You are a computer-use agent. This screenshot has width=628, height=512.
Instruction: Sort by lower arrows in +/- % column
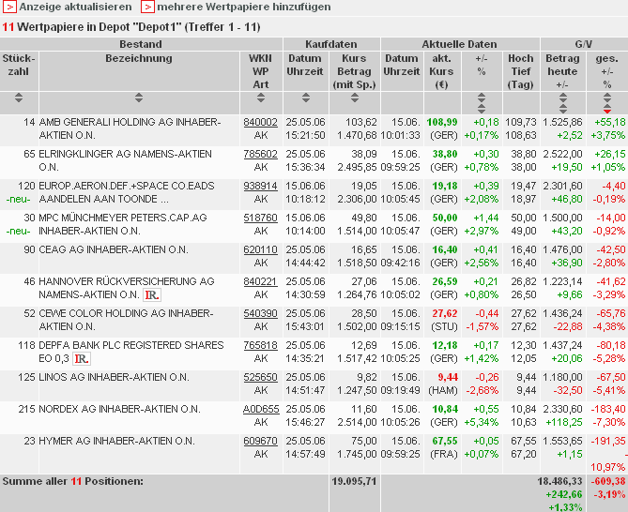pyautogui.click(x=482, y=109)
